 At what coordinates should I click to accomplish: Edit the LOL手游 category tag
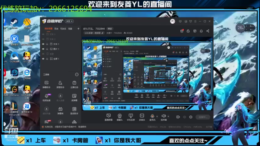point(94,33)
